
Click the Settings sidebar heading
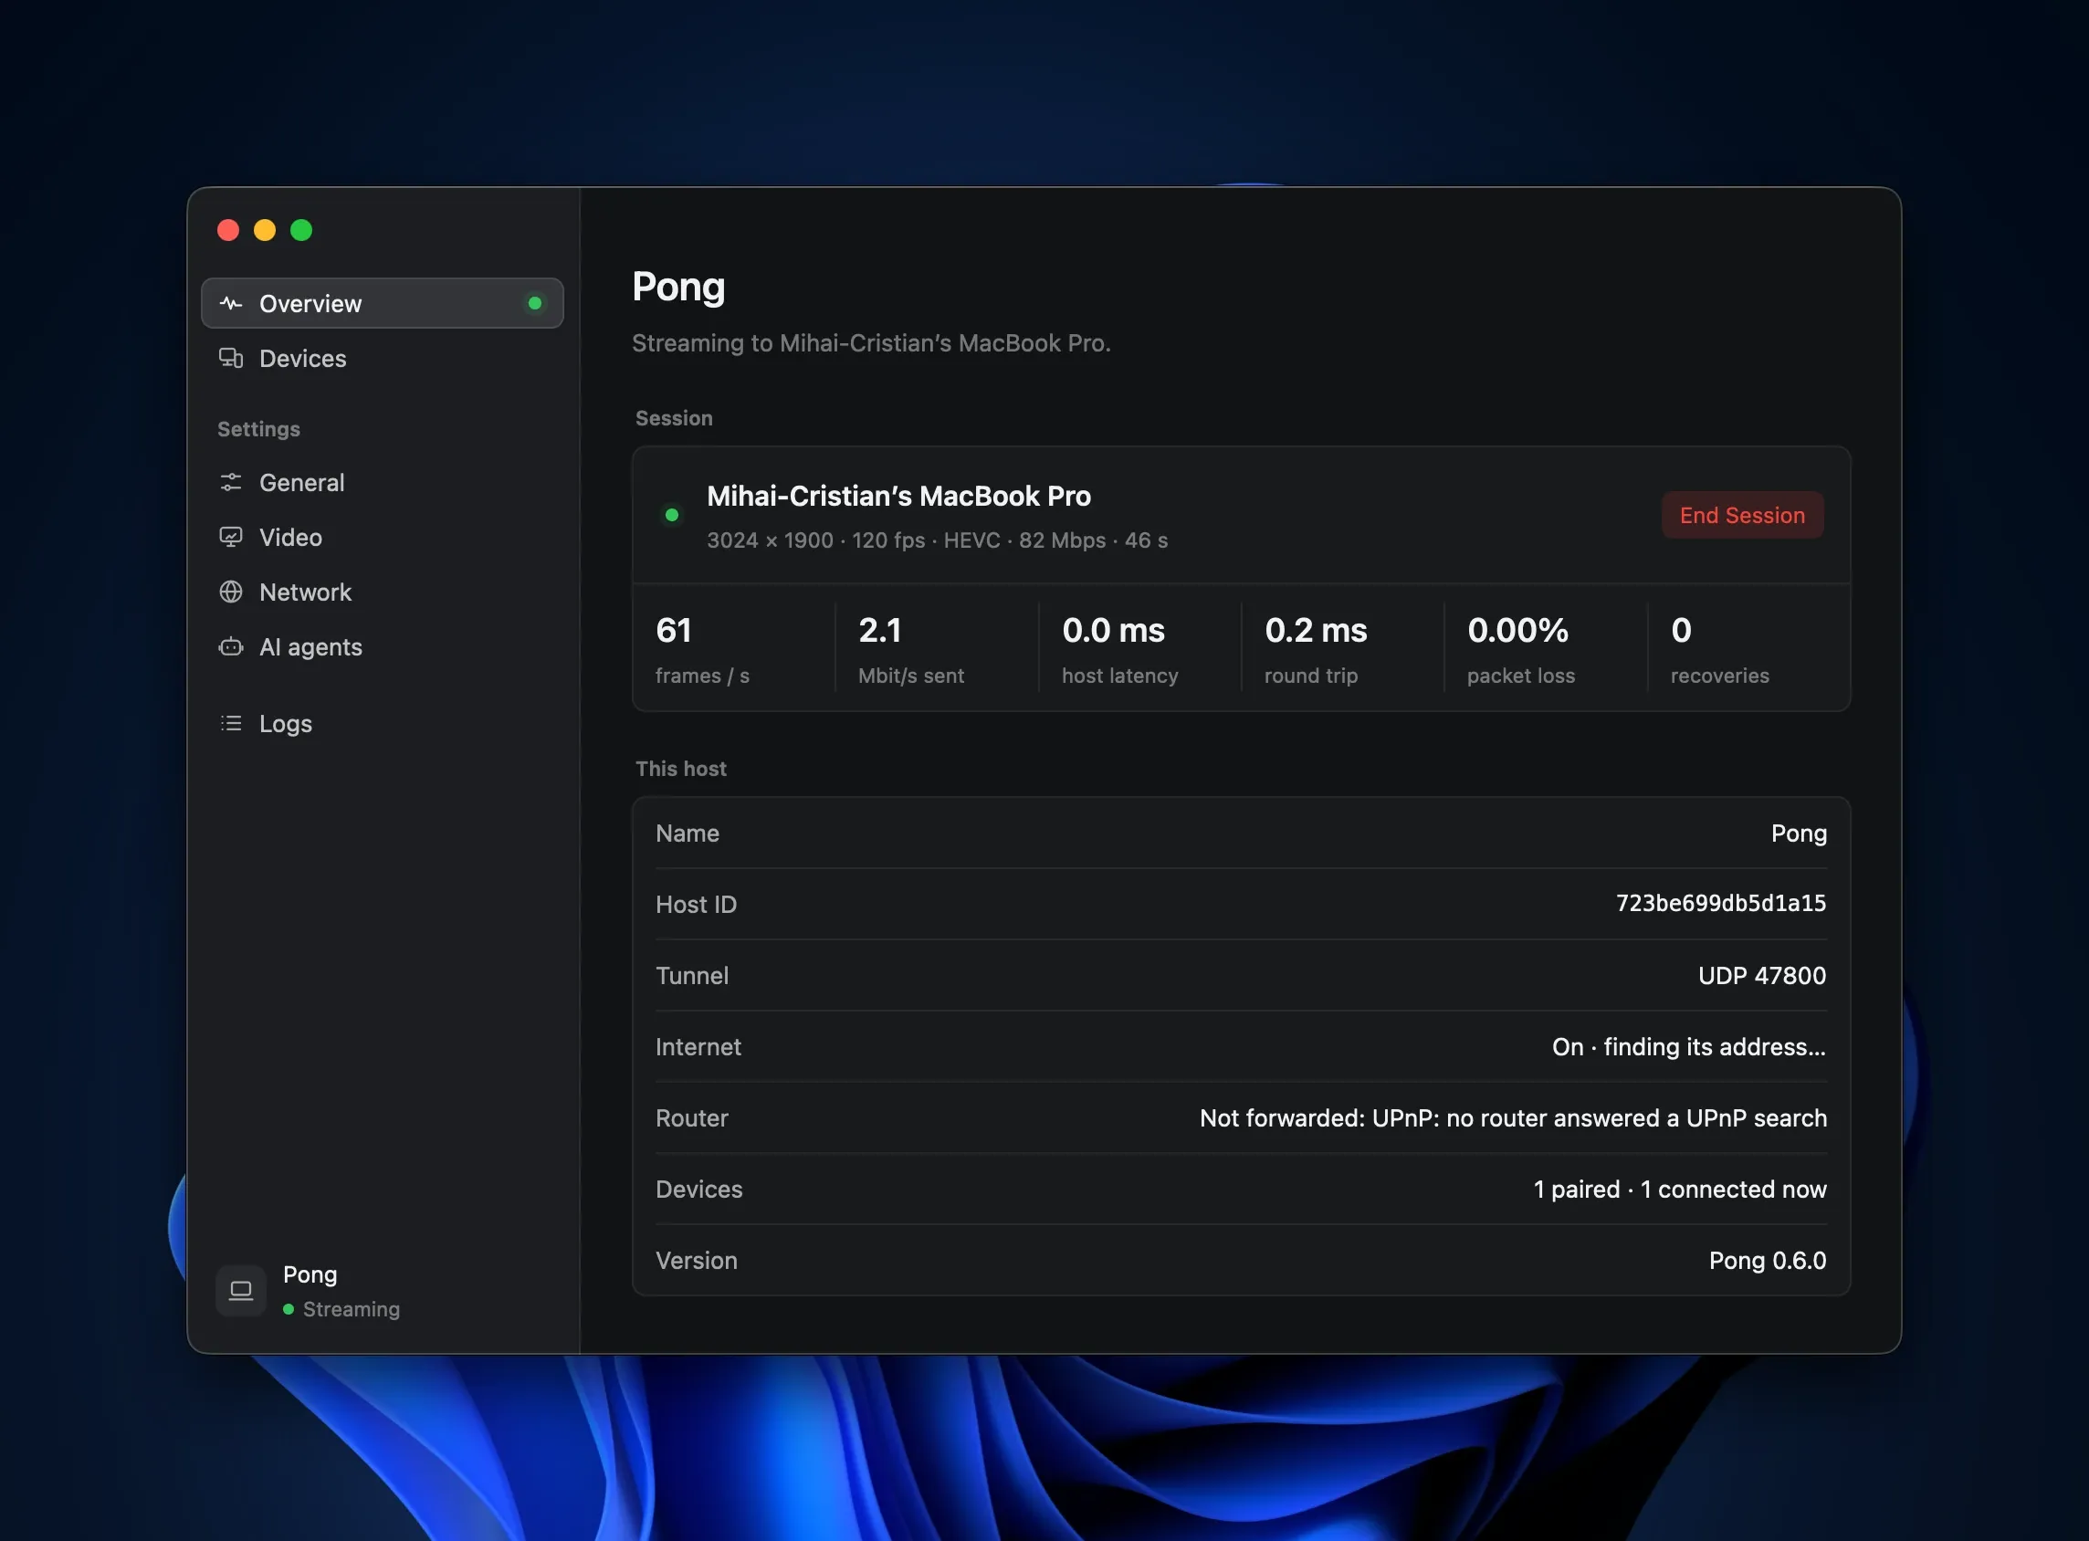pyautogui.click(x=258, y=429)
